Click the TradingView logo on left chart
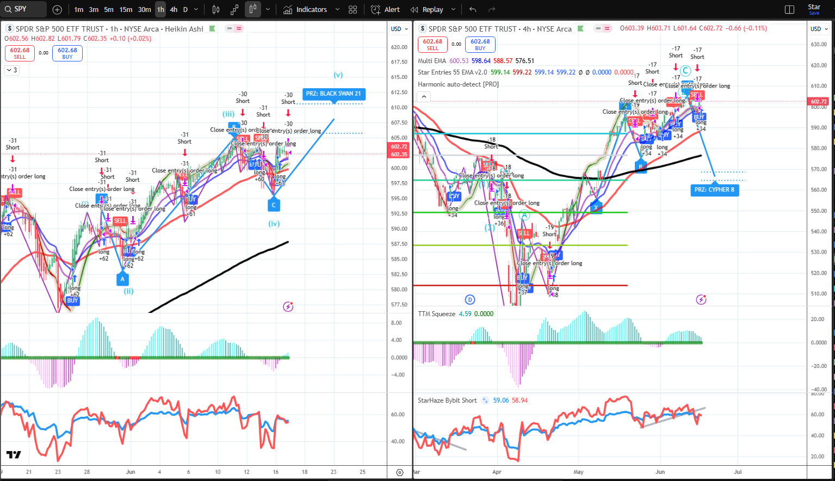This screenshot has width=835, height=481. click(x=14, y=455)
